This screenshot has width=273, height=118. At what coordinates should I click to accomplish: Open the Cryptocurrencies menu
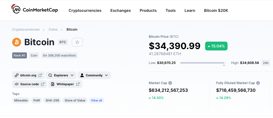[85, 10]
